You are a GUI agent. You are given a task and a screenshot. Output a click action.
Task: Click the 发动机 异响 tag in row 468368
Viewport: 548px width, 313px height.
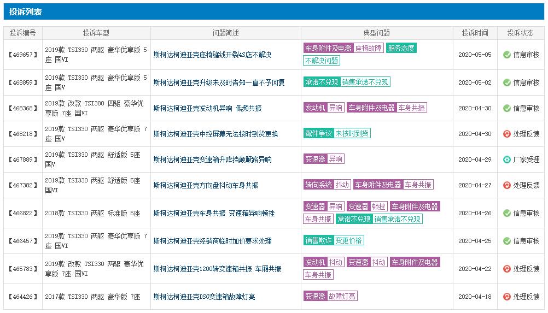click(x=324, y=108)
